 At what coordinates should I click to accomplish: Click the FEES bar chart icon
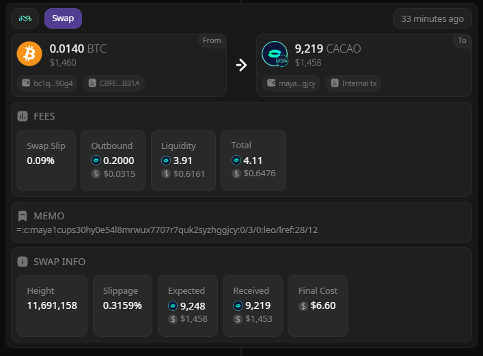tap(23, 116)
